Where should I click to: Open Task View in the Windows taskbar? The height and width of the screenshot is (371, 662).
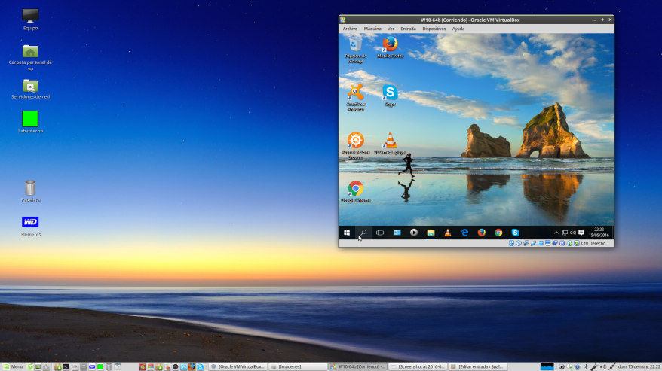pos(380,233)
